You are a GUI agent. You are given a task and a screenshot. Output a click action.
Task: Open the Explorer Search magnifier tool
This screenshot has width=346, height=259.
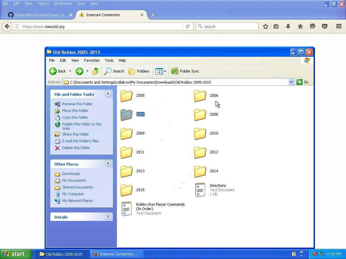tap(114, 71)
